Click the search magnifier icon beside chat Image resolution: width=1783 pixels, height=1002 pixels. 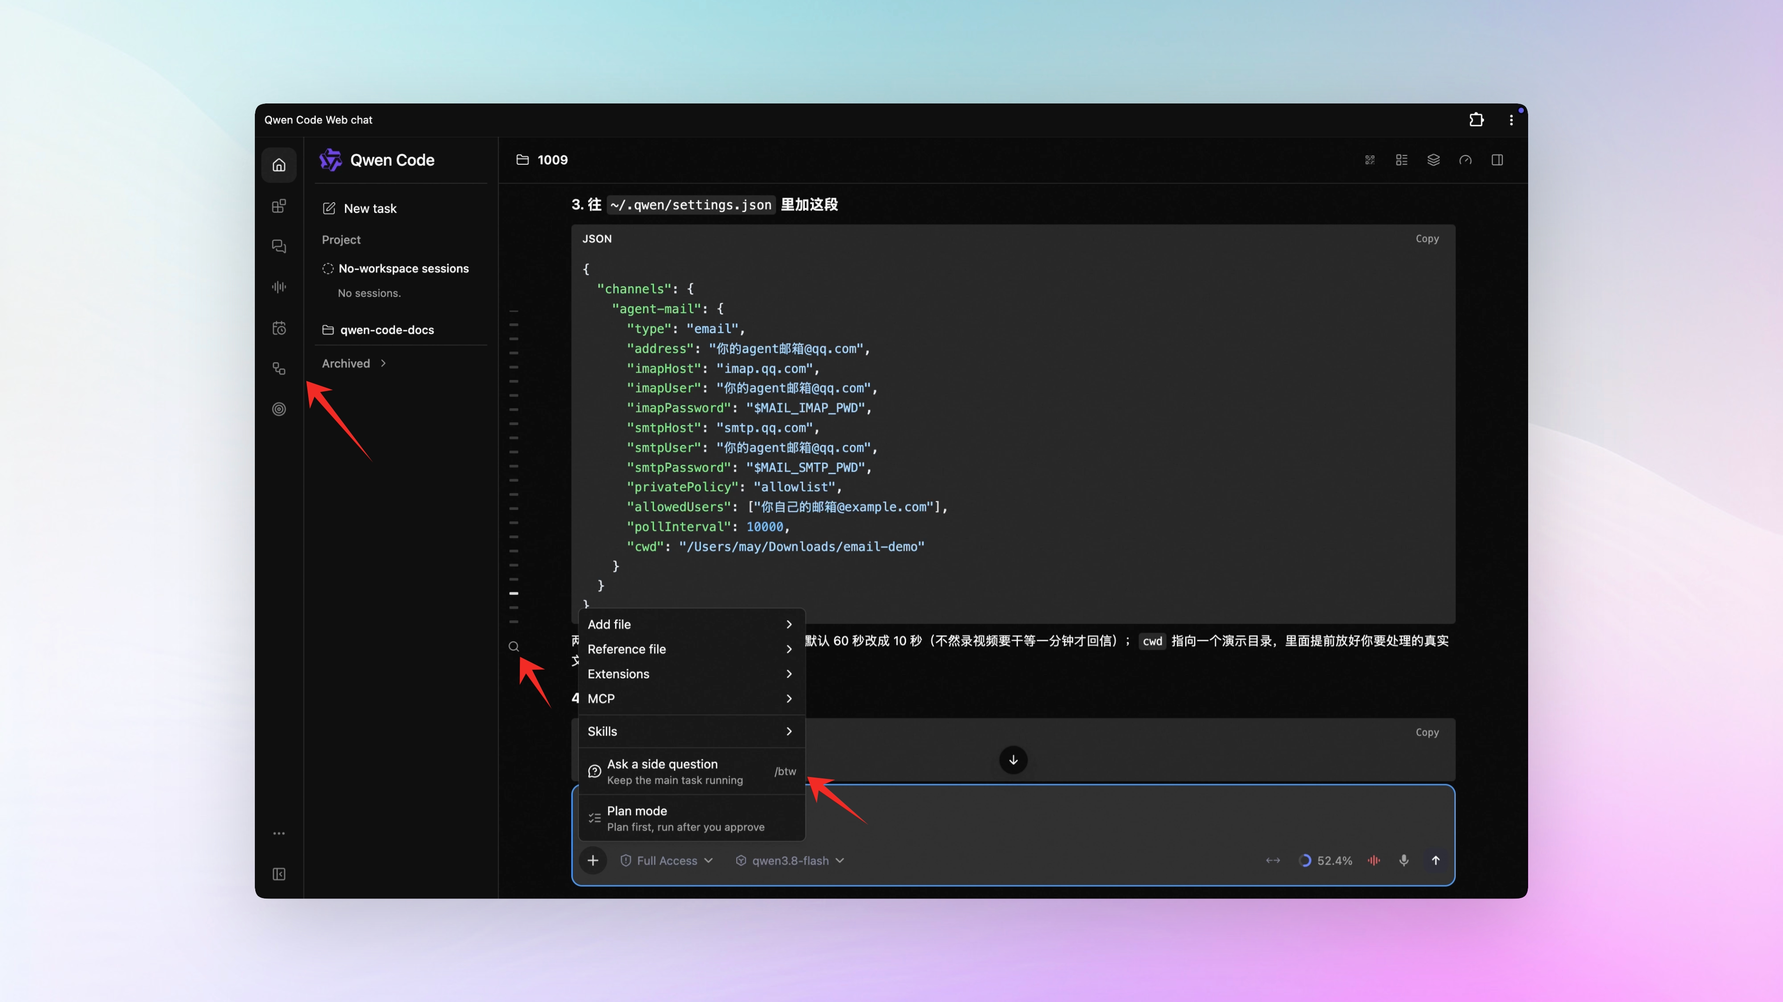pos(513,647)
